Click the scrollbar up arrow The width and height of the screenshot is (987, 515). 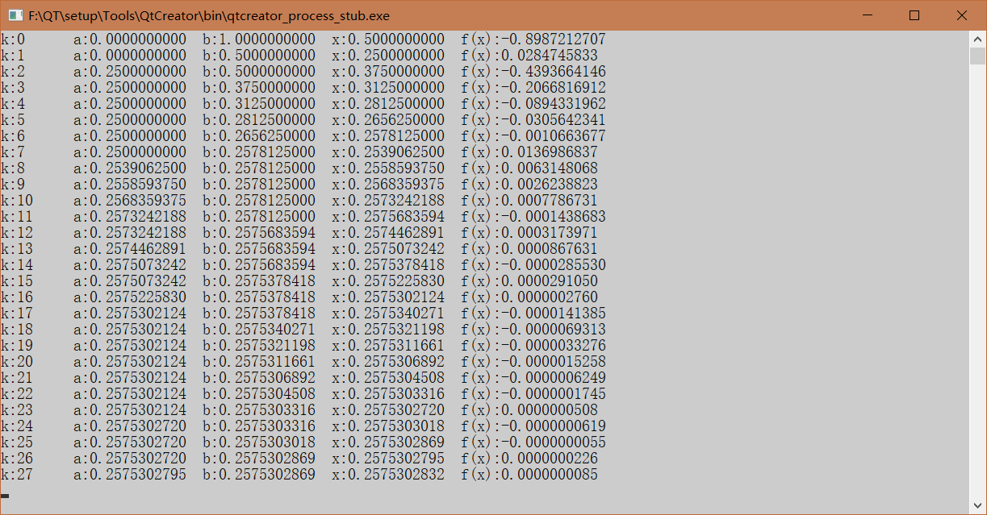(x=977, y=38)
